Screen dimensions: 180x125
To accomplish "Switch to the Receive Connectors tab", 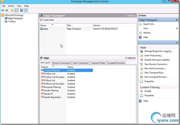I will 62,63.
